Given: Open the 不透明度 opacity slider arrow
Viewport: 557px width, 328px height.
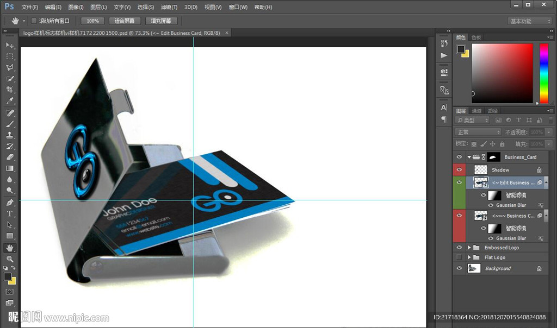Looking at the screenshot, I should click(x=549, y=133).
